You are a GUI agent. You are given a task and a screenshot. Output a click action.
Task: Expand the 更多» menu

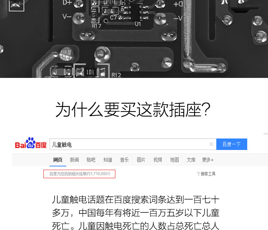tap(208, 160)
